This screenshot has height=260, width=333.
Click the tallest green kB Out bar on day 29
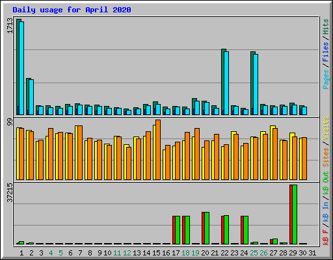295,214
